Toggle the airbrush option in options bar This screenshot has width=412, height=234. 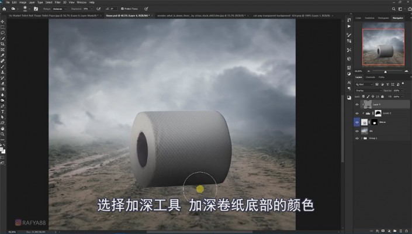click(x=99, y=9)
